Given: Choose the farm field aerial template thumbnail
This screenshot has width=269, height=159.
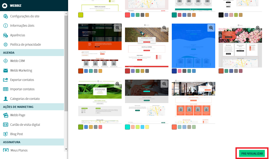Looking at the screenshot, I should coord(147,45).
